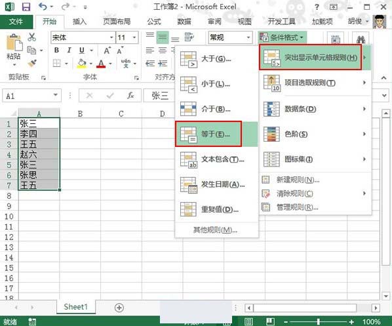Screen dimensions: 392x326
Task: Open 数据条(D) submenu
Action: (x=315, y=109)
